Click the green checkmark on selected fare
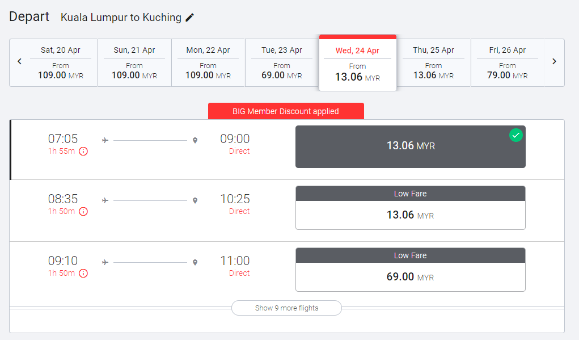579x340 pixels. tap(515, 135)
